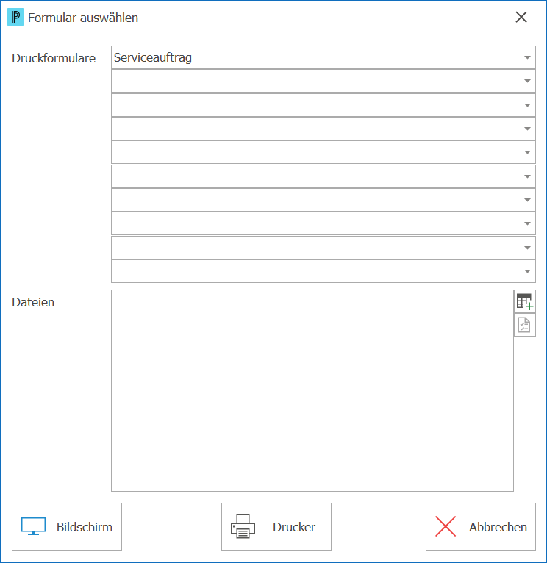This screenshot has height=563, width=547.
Task: Close the Formular auswählen dialog
Action: 521,17
